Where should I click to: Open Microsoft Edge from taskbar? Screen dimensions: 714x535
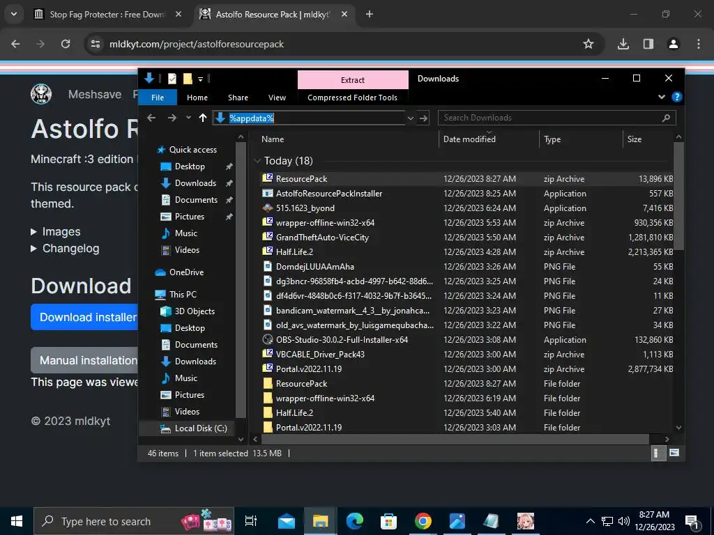354,521
